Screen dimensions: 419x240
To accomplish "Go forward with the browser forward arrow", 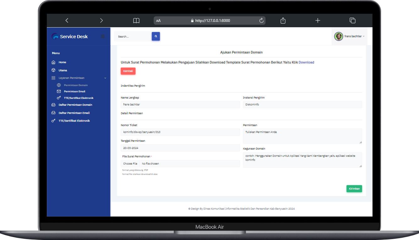I will tap(101, 21).
